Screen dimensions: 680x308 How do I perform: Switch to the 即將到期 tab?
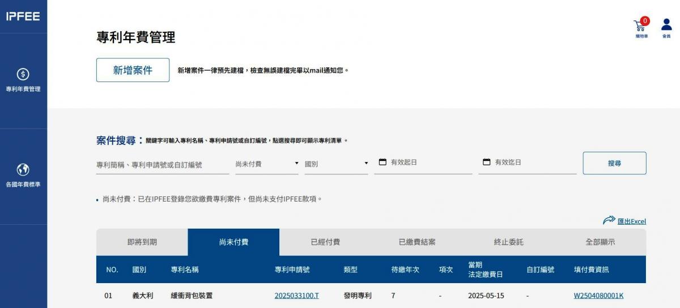tap(142, 242)
